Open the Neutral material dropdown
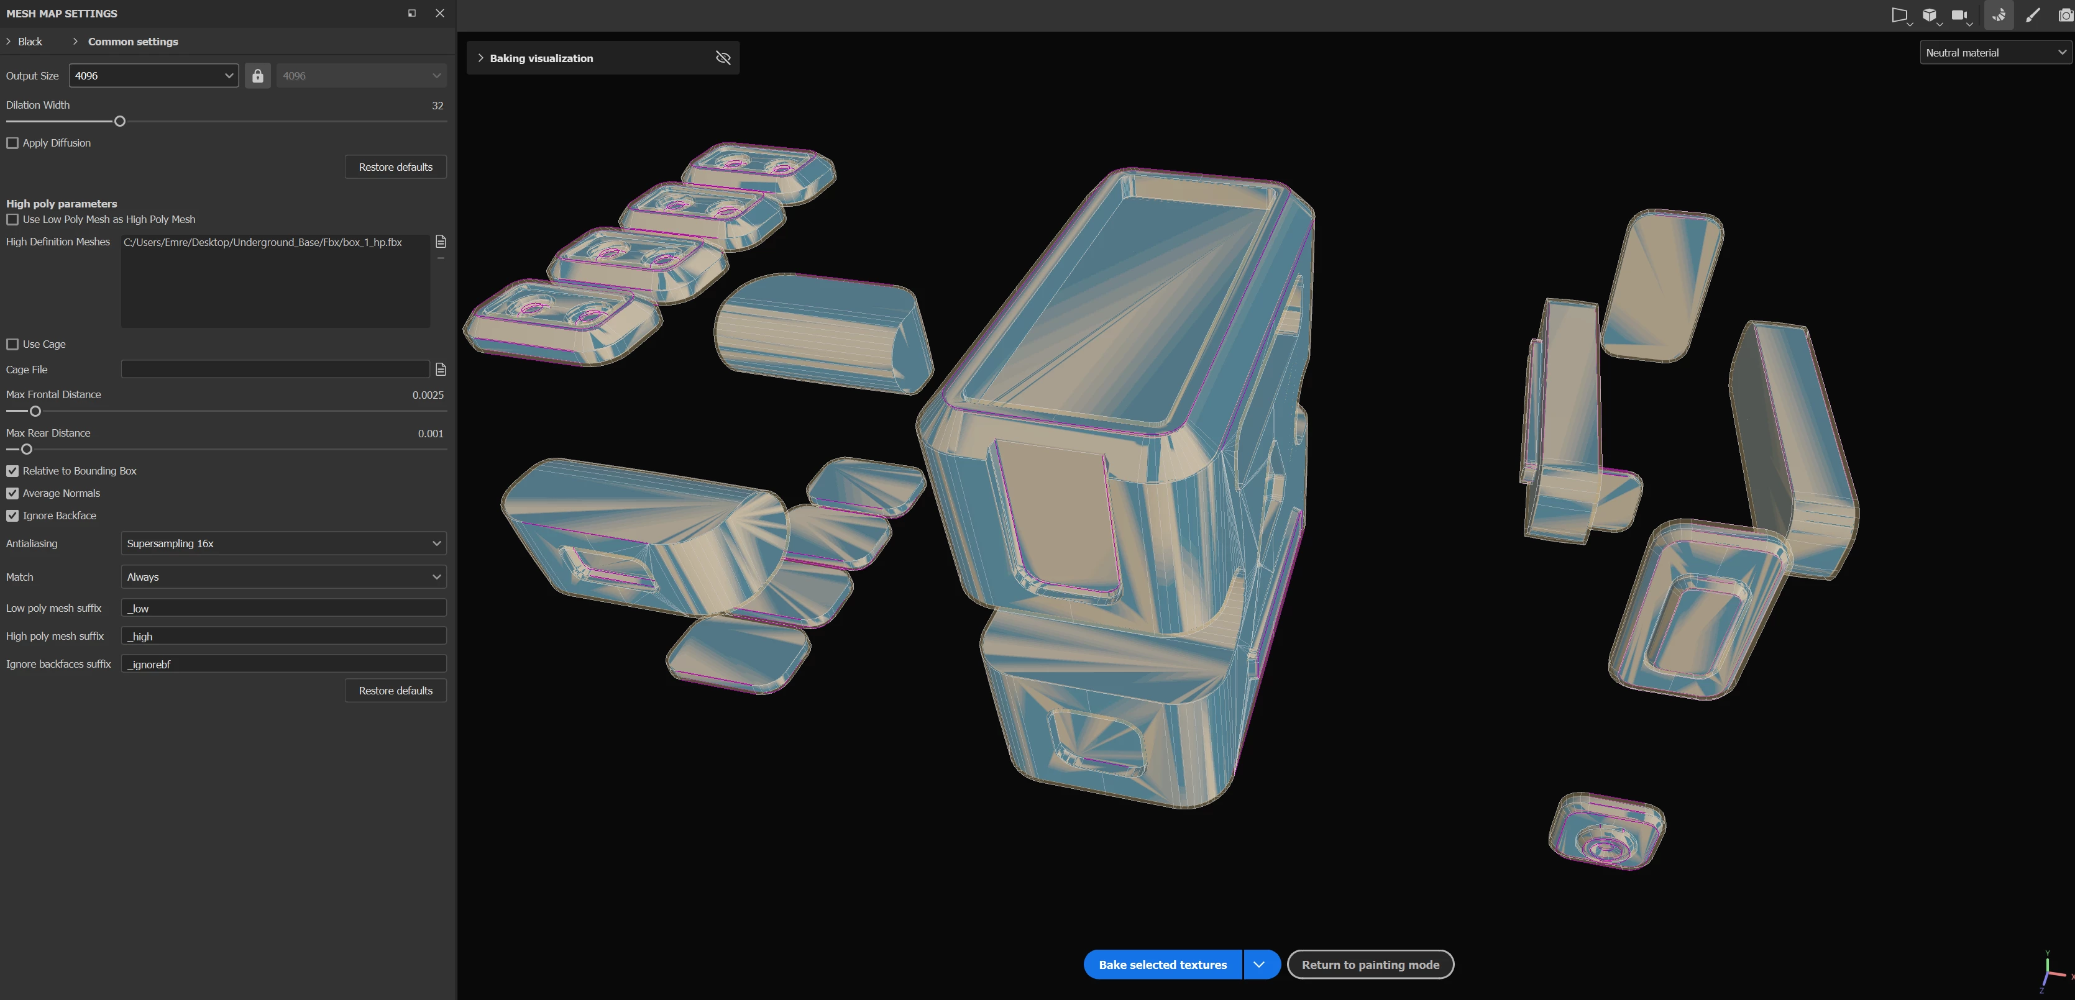Screen dimensions: 2075x1000 click(1994, 53)
